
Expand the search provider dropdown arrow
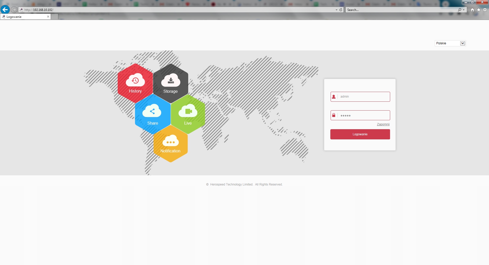(464, 10)
